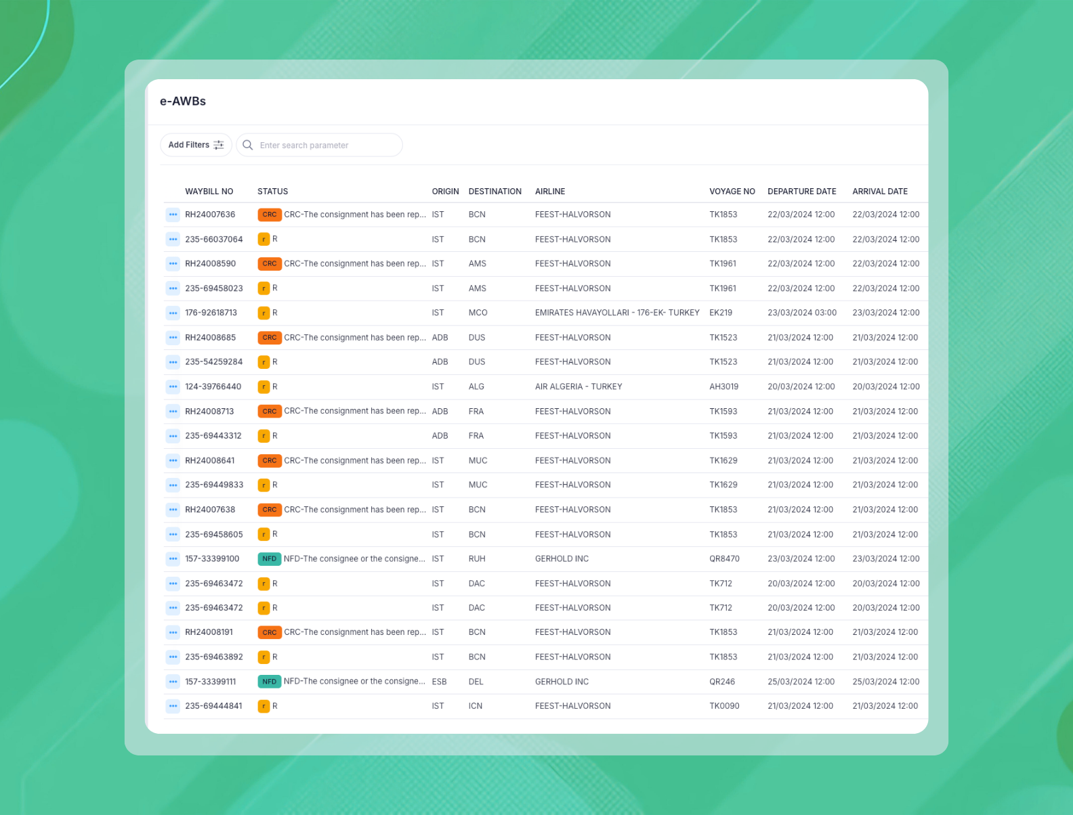
Task: Click the CRC status badge for RH24007636
Action: [270, 215]
